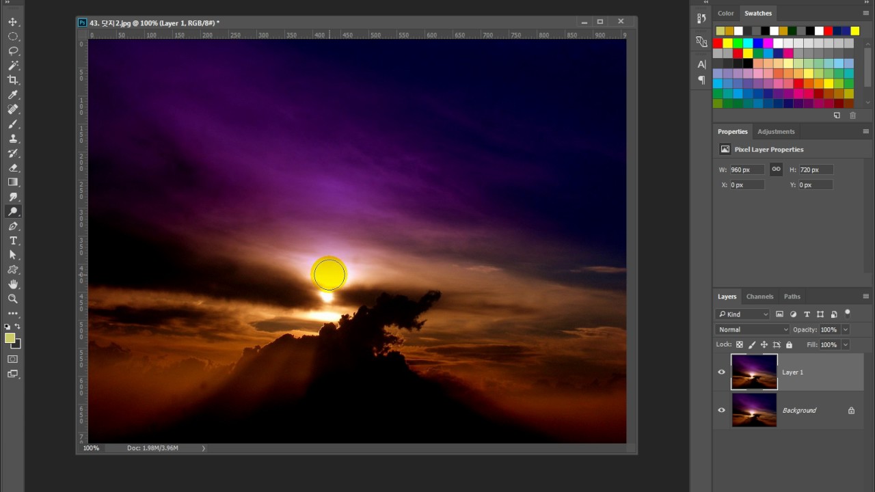Select the Eyedropper tool
Image resolution: width=875 pixels, height=492 pixels.
tap(13, 95)
